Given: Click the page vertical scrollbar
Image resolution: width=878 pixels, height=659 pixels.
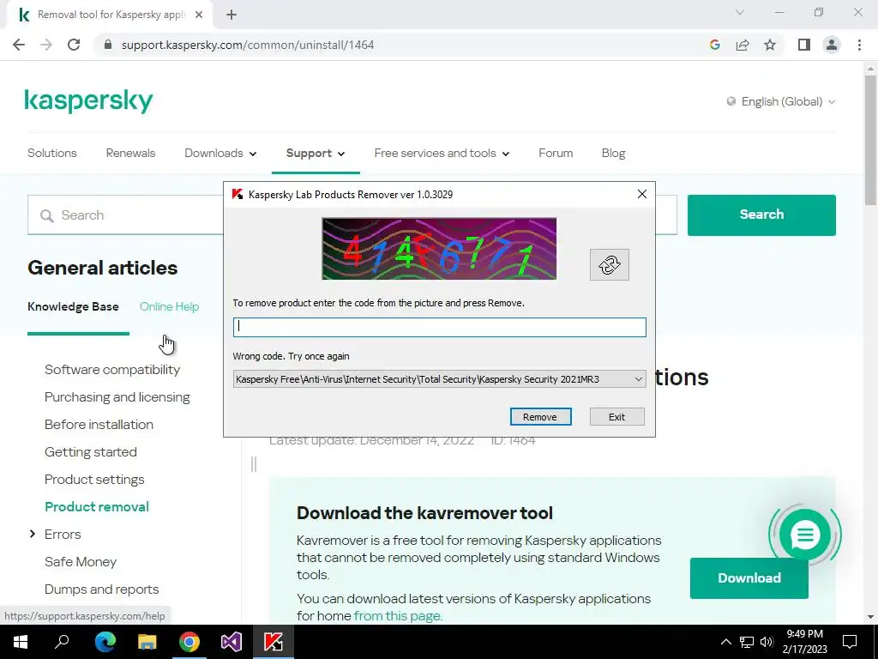Looking at the screenshot, I should 870,140.
